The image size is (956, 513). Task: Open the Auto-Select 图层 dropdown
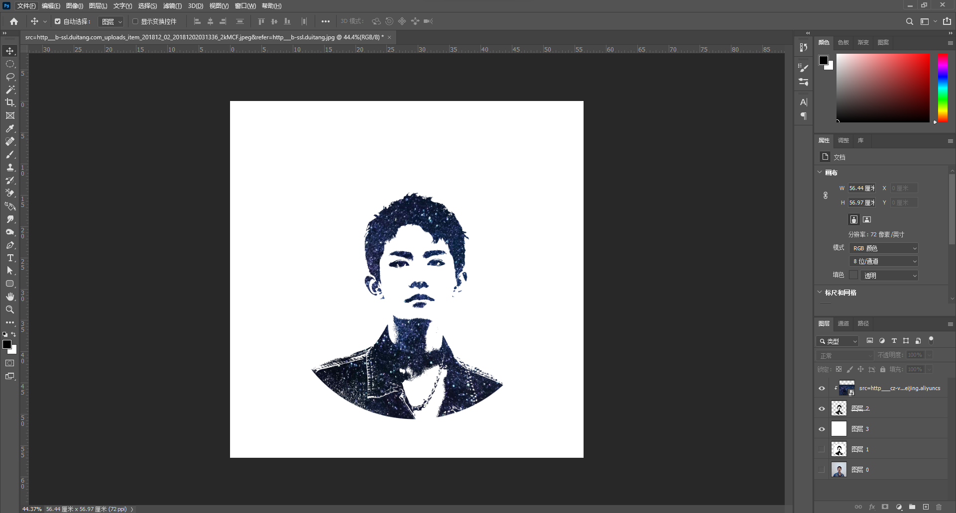point(111,21)
